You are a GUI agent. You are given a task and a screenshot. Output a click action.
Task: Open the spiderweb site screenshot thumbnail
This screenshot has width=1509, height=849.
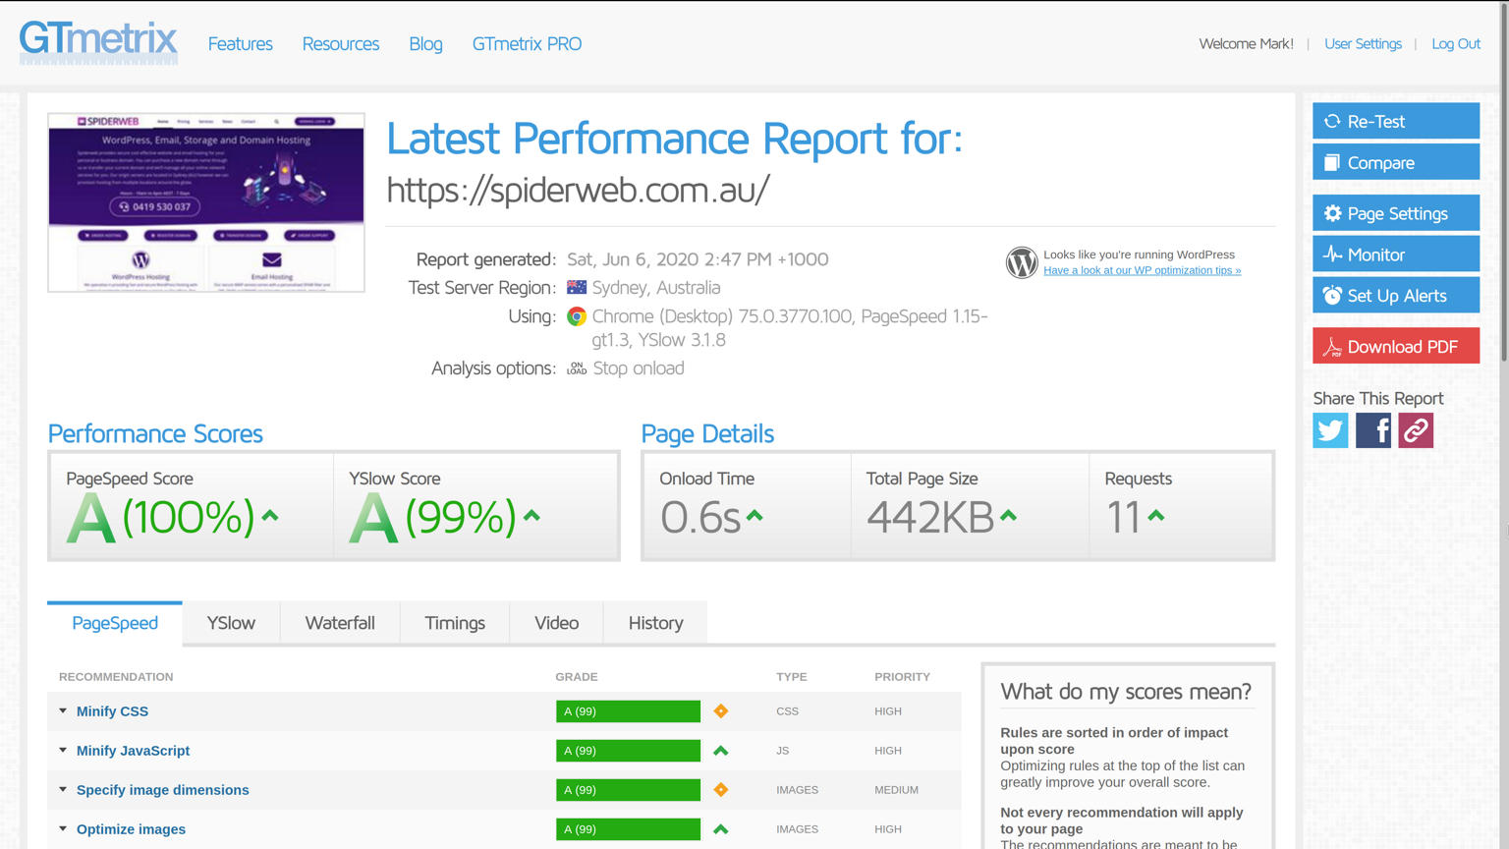206,202
